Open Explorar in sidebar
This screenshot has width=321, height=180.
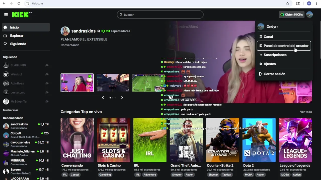click(x=26, y=36)
